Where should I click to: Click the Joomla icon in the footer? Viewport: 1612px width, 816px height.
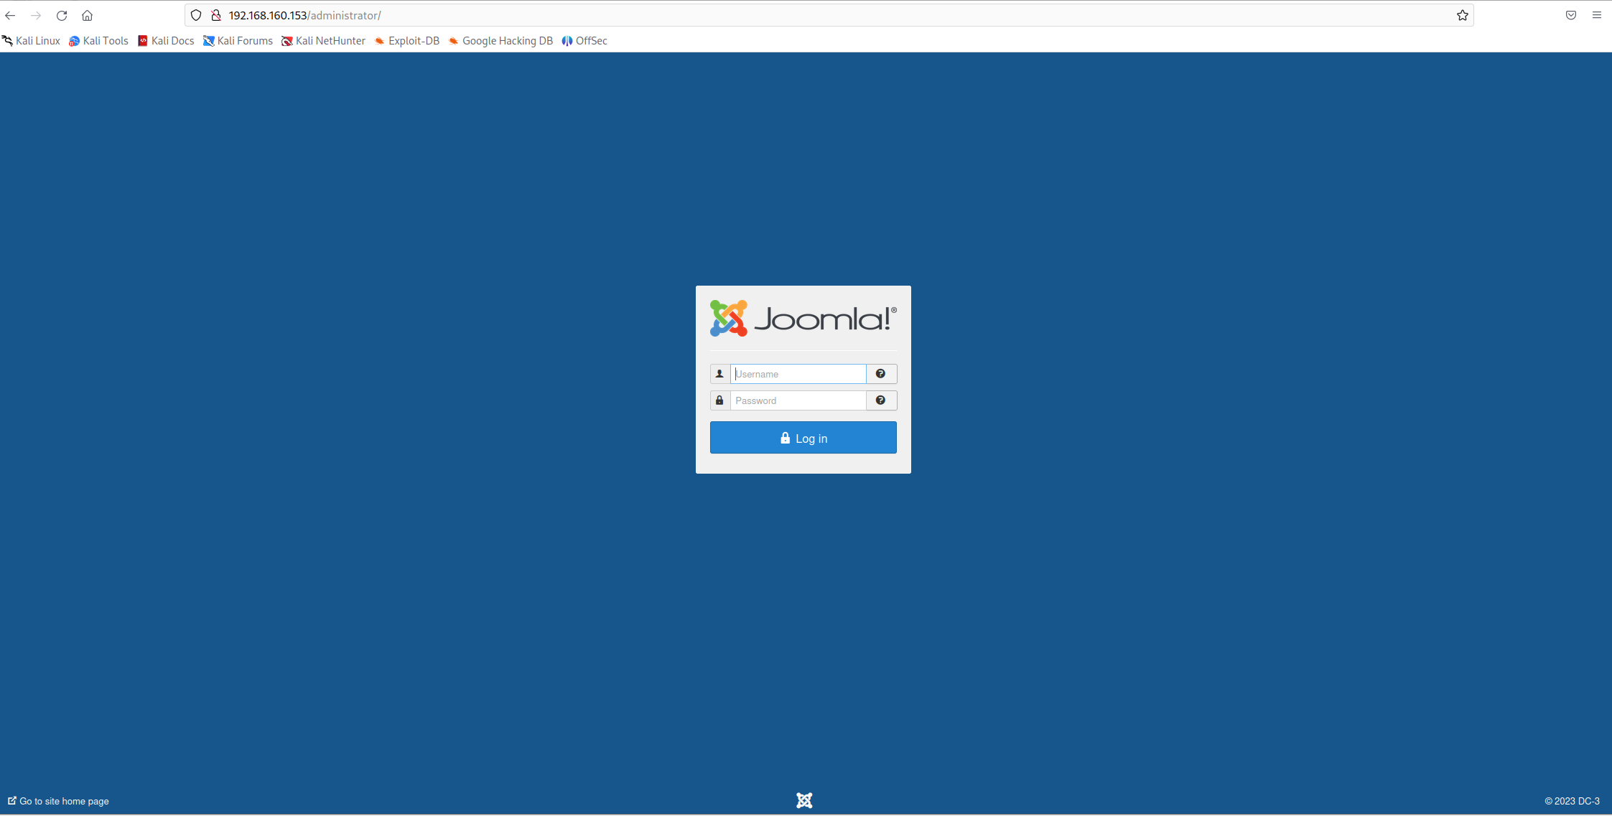click(804, 800)
